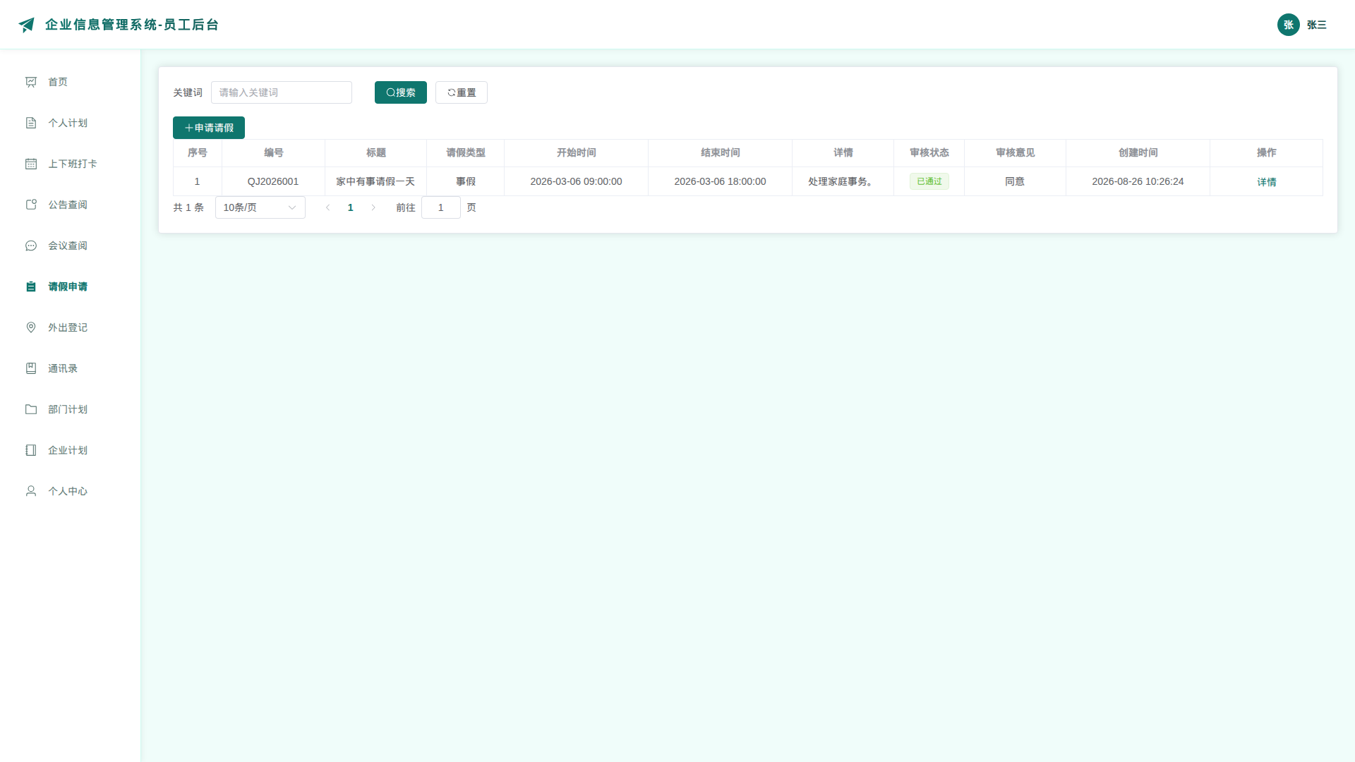Image resolution: width=1355 pixels, height=762 pixels.
Task: Click title 家中有事请假一天
Action: 375,181
